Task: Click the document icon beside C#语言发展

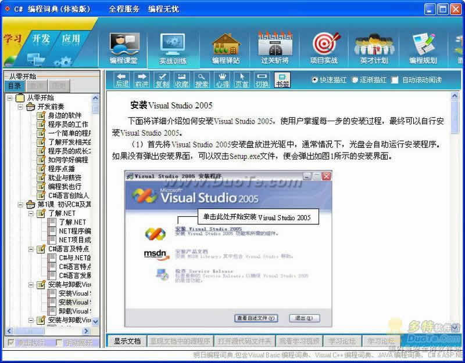Action: (x=52, y=275)
